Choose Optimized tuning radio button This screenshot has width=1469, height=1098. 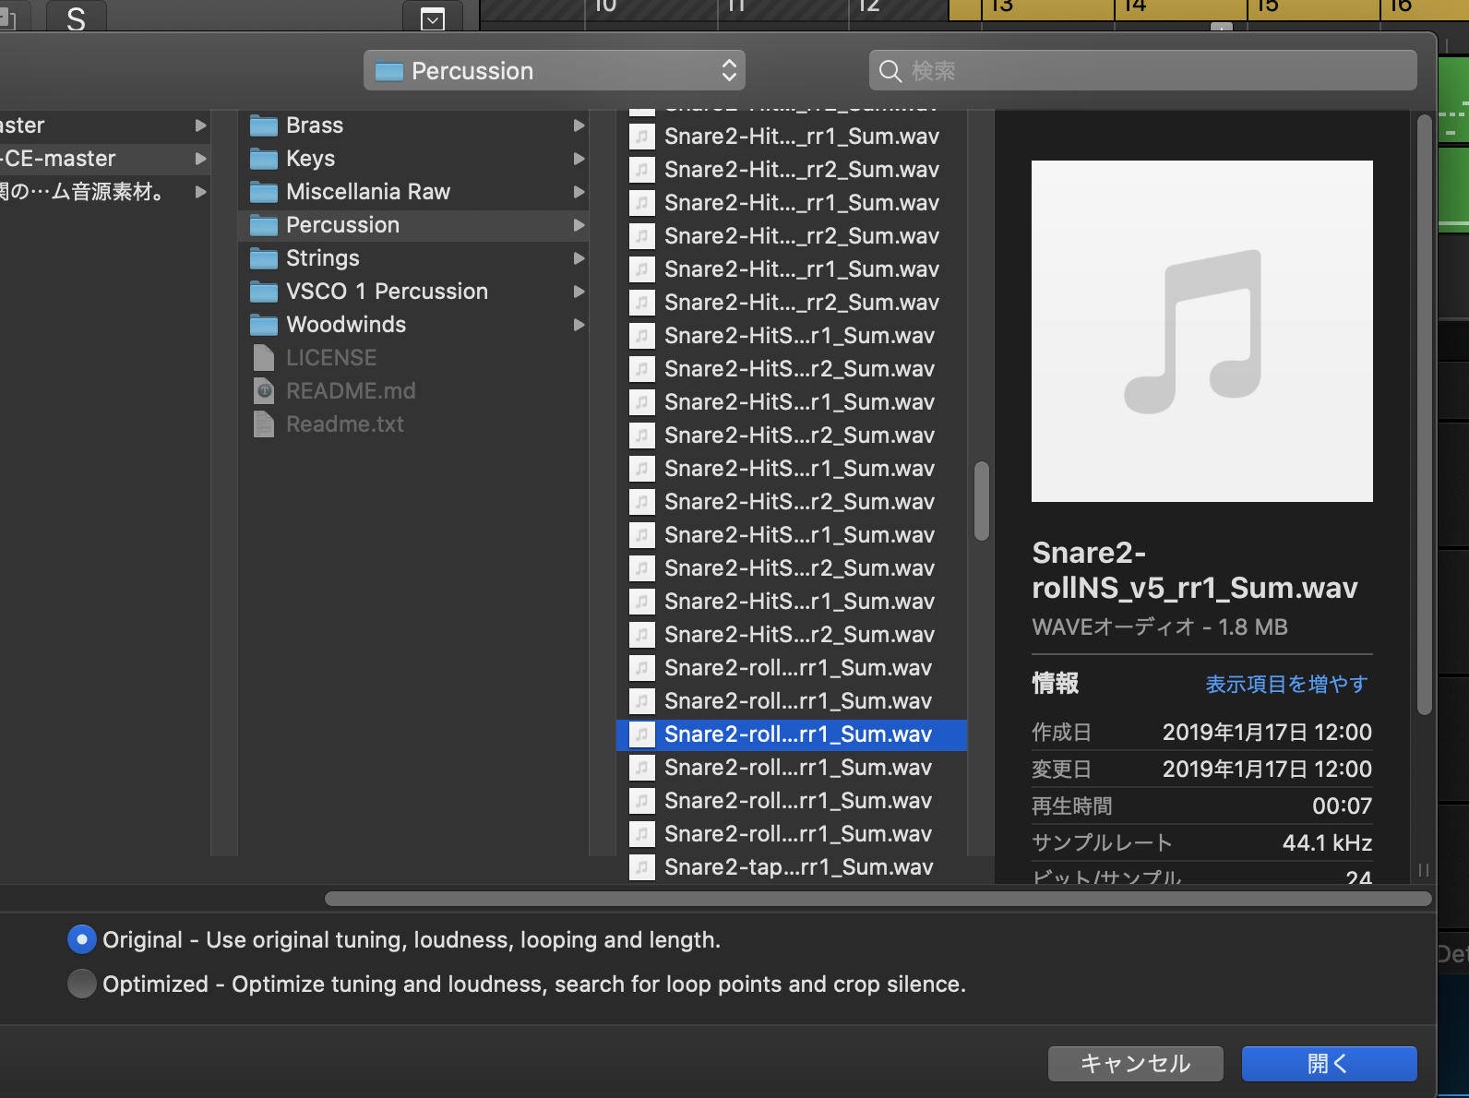[82, 984]
